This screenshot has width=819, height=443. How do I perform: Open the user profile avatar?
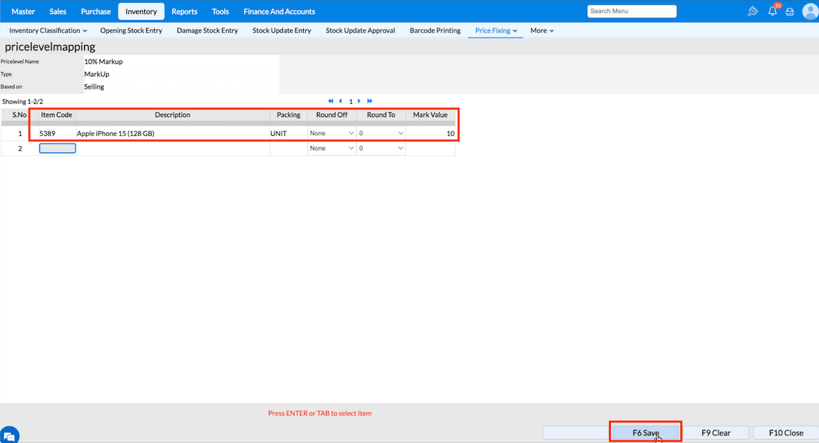click(810, 11)
